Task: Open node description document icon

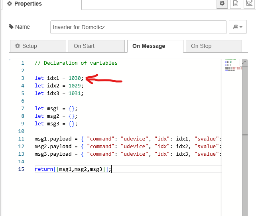Action: [x=235, y=4]
